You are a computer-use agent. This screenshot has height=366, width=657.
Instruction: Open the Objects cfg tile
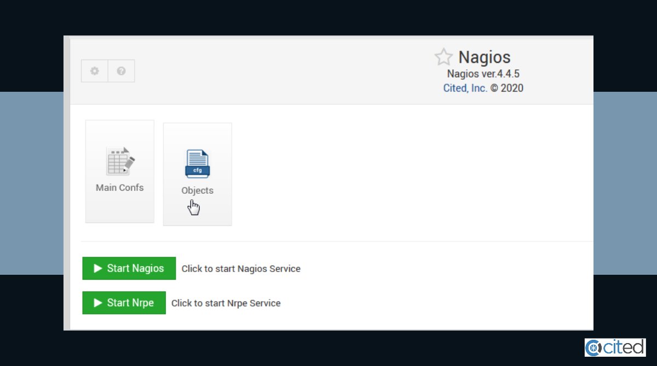[x=198, y=174]
